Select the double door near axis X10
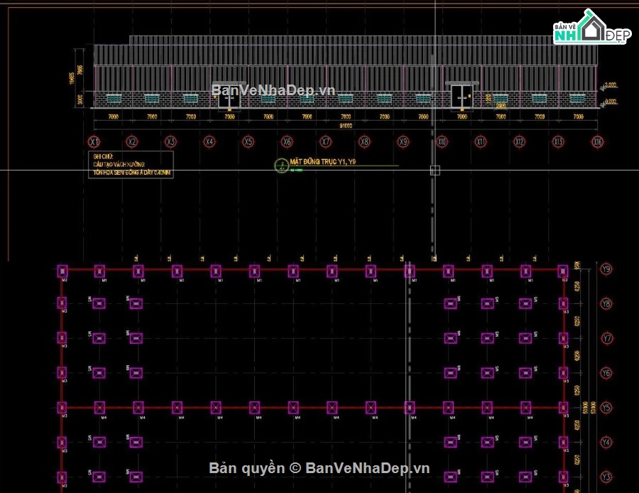 [x=461, y=97]
